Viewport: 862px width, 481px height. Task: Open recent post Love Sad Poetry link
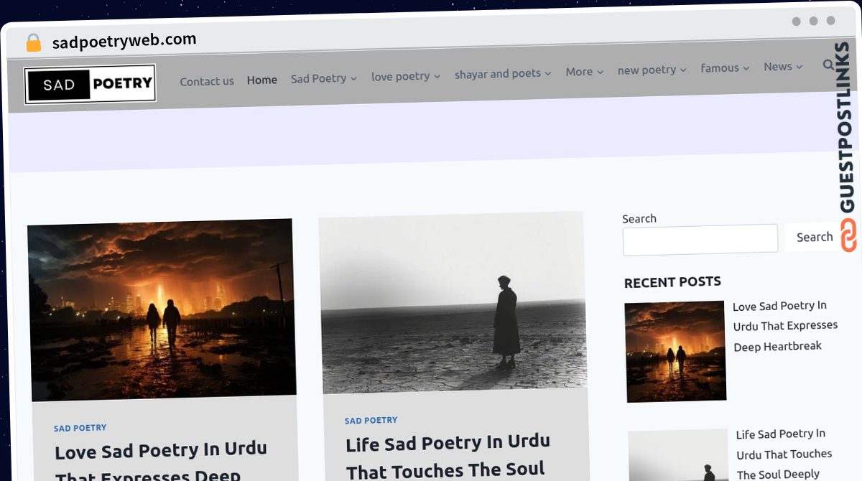pyautogui.click(x=785, y=326)
